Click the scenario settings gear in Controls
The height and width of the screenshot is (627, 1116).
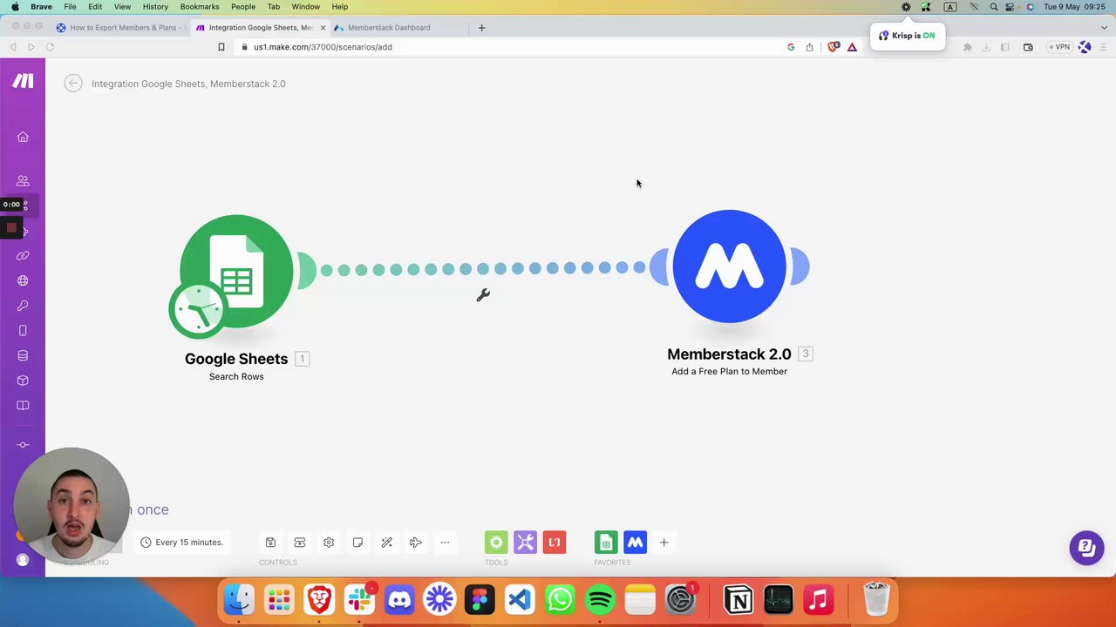329,543
